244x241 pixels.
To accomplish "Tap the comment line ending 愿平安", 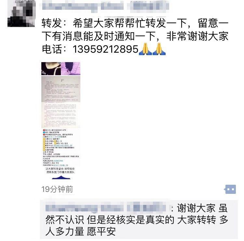I will (x=80, y=232).
